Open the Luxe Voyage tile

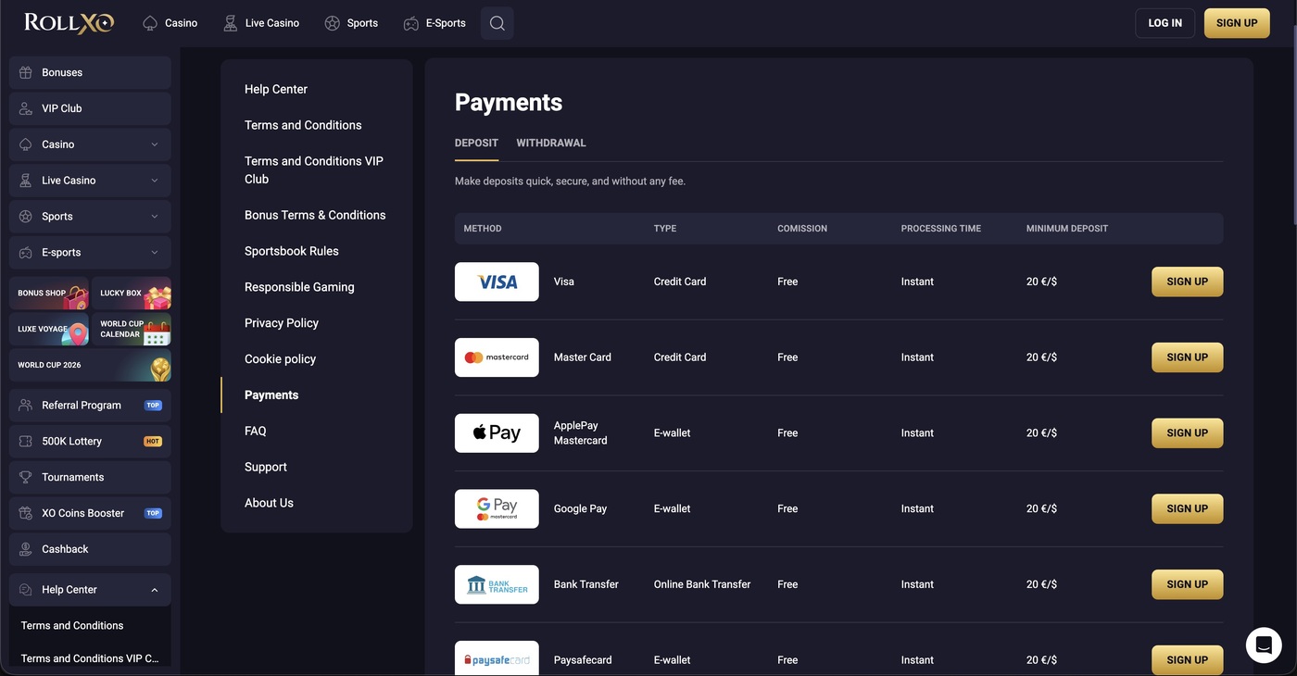coord(49,330)
